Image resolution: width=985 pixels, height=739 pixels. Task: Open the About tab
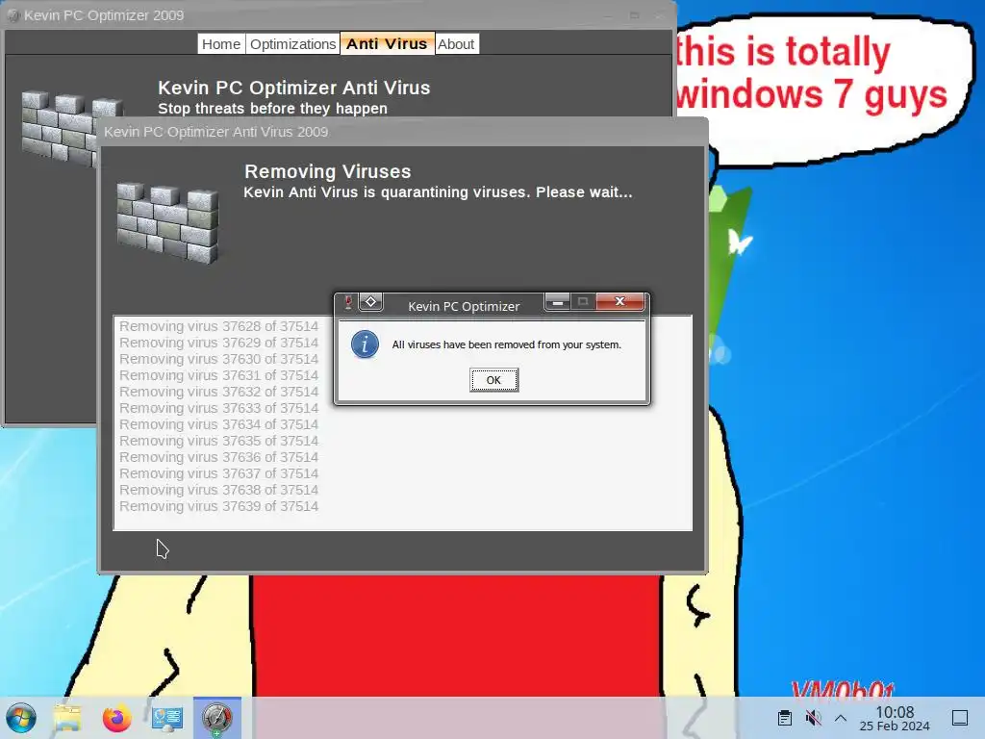click(456, 44)
